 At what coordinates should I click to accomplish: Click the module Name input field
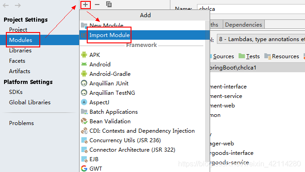pos(251,9)
